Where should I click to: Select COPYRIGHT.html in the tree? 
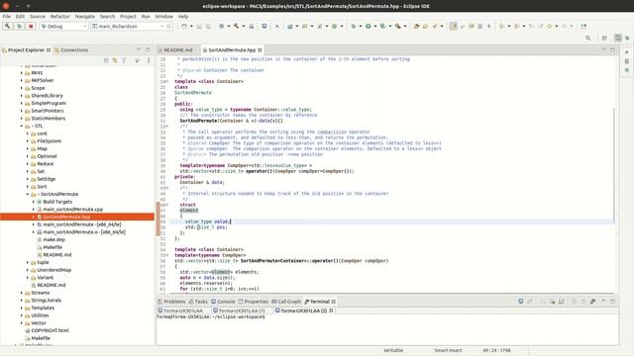[x=51, y=330]
